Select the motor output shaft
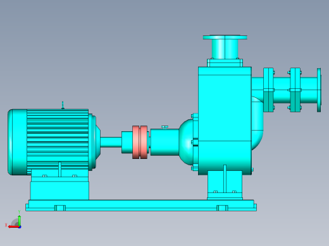Viewport: 329px width, 246px height. tap(111, 142)
